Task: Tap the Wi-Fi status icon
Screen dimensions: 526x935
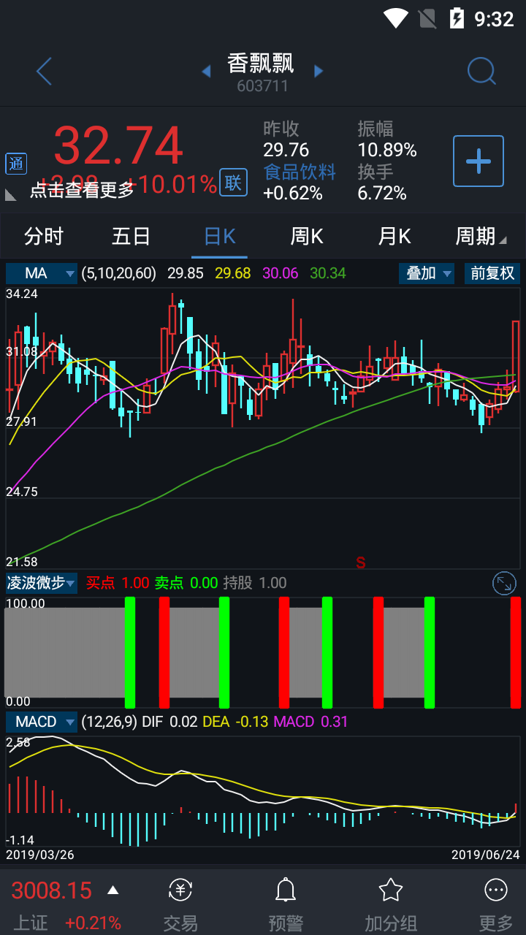Action: click(x=395, y=18)
